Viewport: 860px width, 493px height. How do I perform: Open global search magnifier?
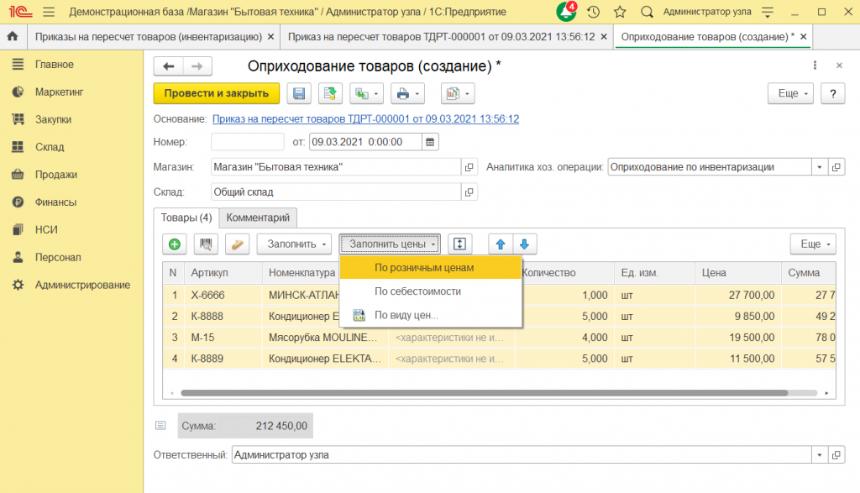tap(647, 12)
